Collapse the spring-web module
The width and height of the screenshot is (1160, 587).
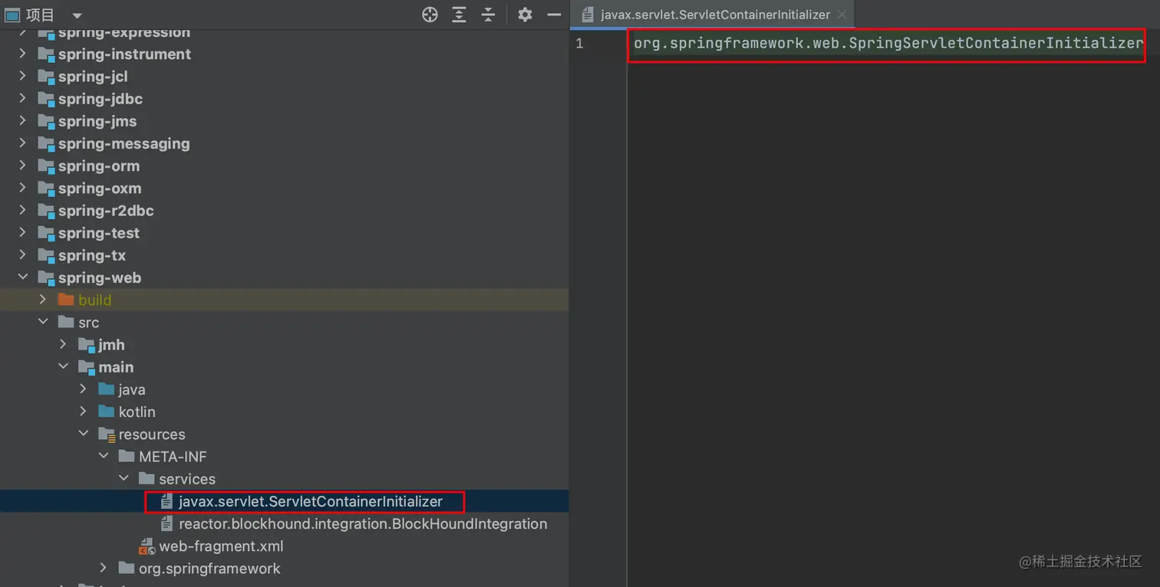tap(22, 277)
